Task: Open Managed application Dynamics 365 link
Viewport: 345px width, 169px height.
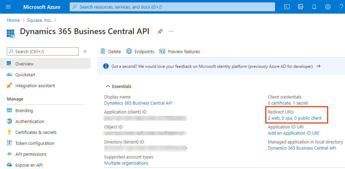Action: tap(302, 148)
